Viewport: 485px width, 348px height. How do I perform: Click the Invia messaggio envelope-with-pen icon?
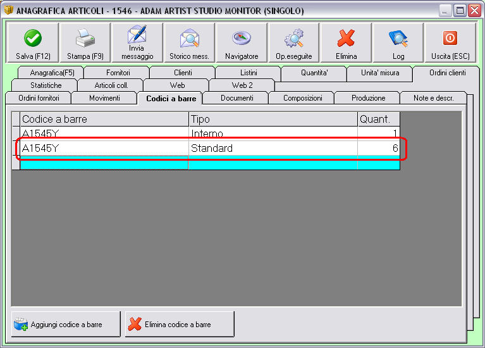click(x=137, y=34)
